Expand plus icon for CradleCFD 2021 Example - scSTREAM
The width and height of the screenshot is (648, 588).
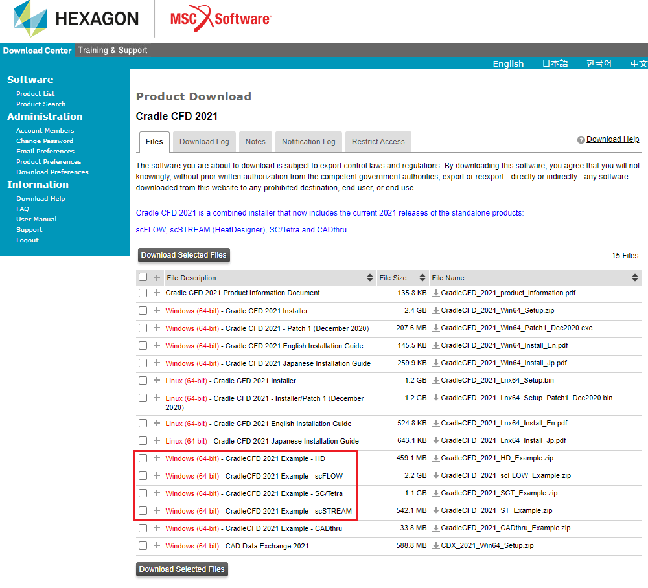pos(157,511)
